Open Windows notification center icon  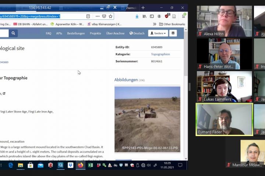coord(180,165)
